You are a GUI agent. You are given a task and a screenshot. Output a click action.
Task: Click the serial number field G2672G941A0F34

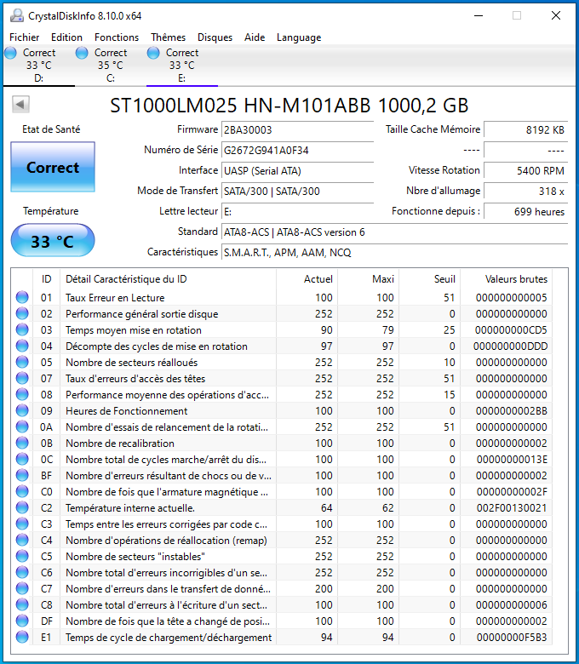297,150
